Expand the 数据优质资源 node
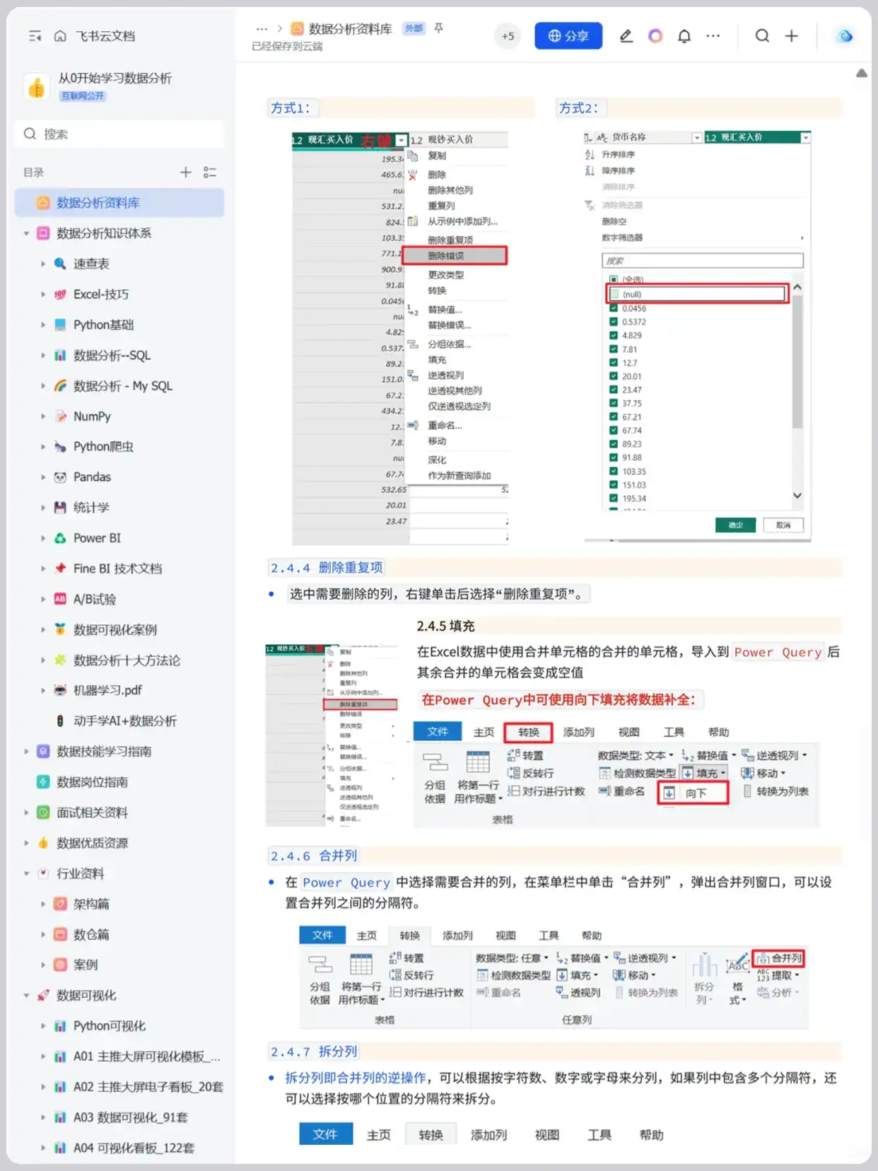This screenshot has height=1171, width=878. click(x=26, y=843)
